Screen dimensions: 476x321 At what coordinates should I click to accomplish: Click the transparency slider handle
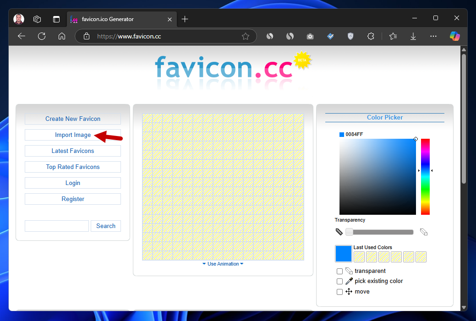click(349, 232)
